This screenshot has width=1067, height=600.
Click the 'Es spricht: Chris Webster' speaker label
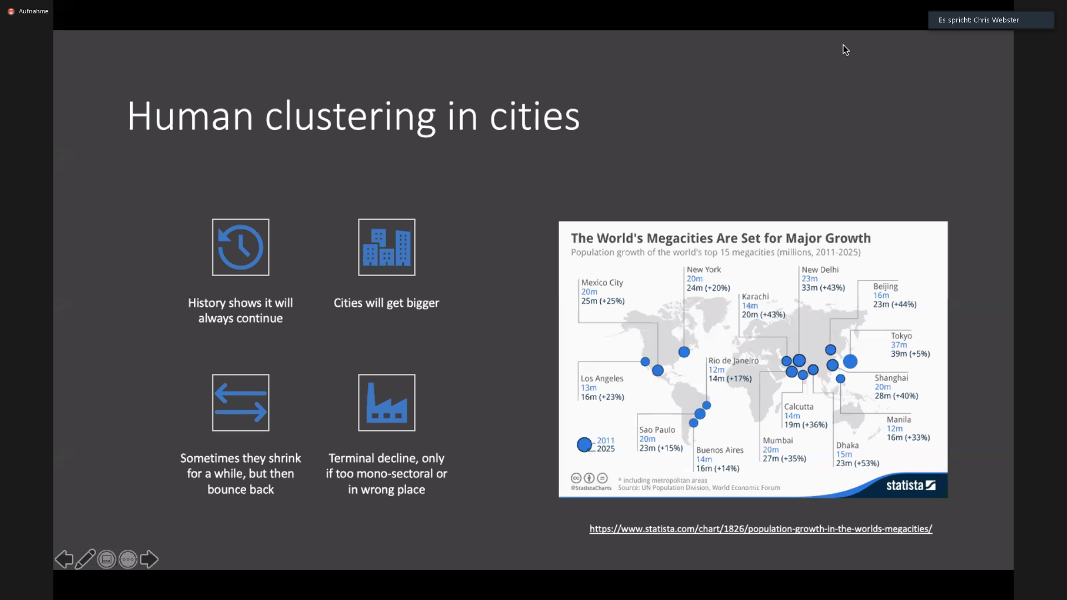pos(979,20)
